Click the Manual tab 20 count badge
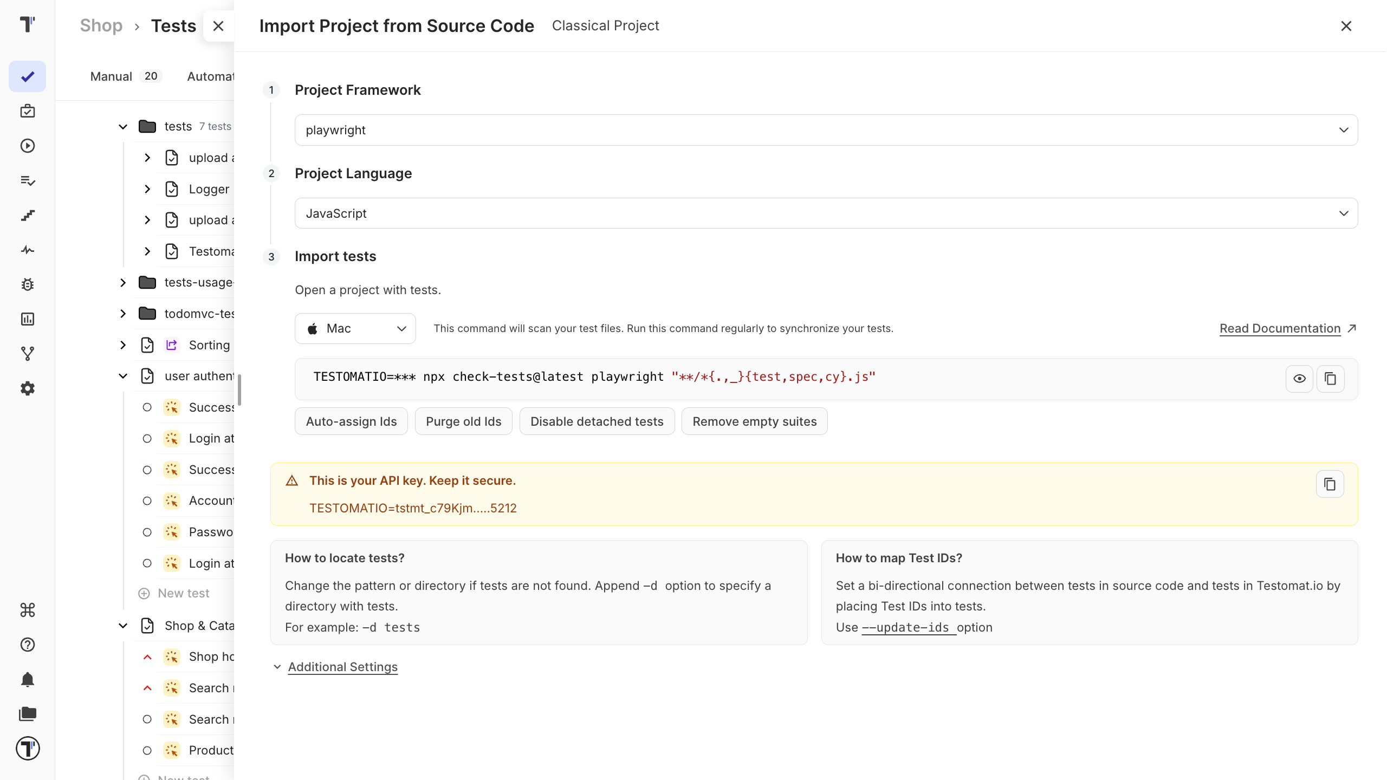Image resolution: width=1387 pixels, height=780 pixels. tap(151, 76)
